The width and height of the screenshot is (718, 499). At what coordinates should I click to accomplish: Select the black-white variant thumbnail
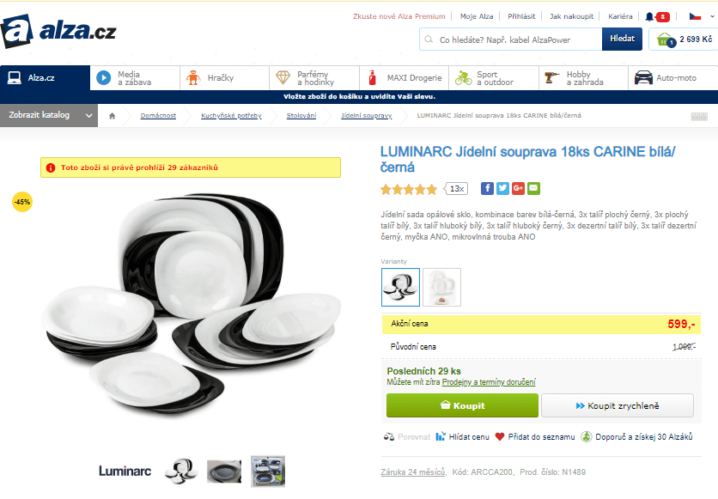pyautogui.click(x=401, y=287)
